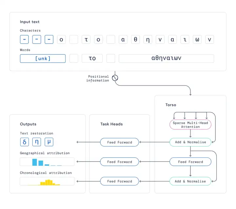Click Feed Forward head for chronological attribution
This screenshot has height=209, width=236.
pos(120,181)
